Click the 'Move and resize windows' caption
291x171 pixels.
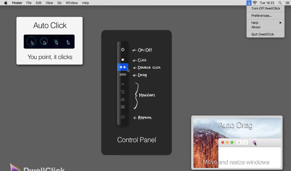[x=236, y=162]
